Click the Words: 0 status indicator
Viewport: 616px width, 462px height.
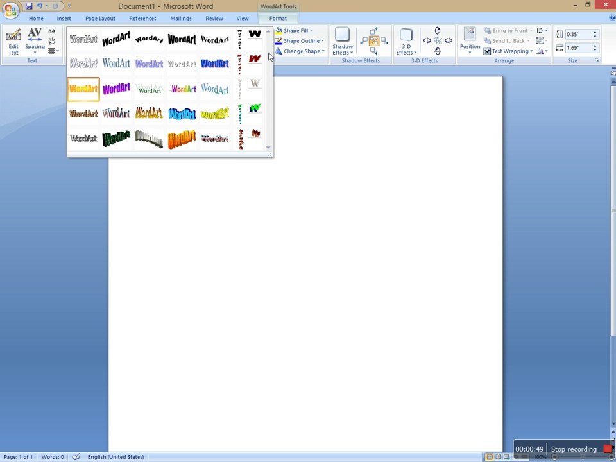pos(53,457)
